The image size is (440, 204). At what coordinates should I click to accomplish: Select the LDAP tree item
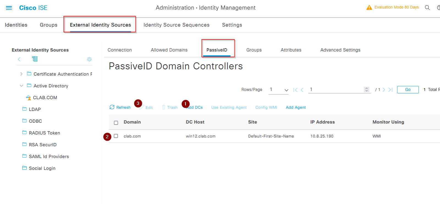point(35,109)
